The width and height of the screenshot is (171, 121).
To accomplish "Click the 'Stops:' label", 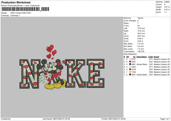I will pos(126,23).
